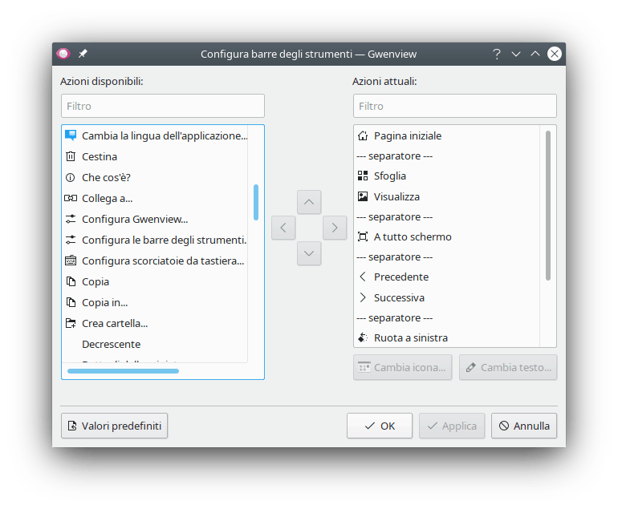Add action with right arrow button
The width and height of the screenshot is (618, 509).
pos(335,228)
